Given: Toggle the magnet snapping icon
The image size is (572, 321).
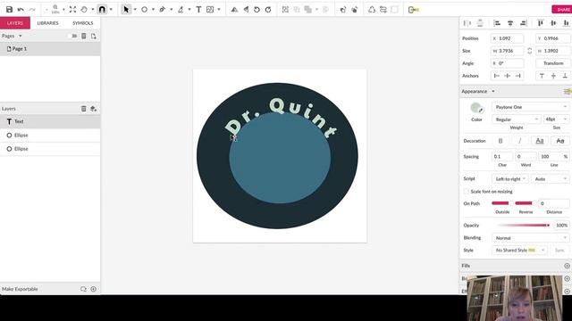Looking at the screenshot, I should pyautogui.click(x=102, y=10).
